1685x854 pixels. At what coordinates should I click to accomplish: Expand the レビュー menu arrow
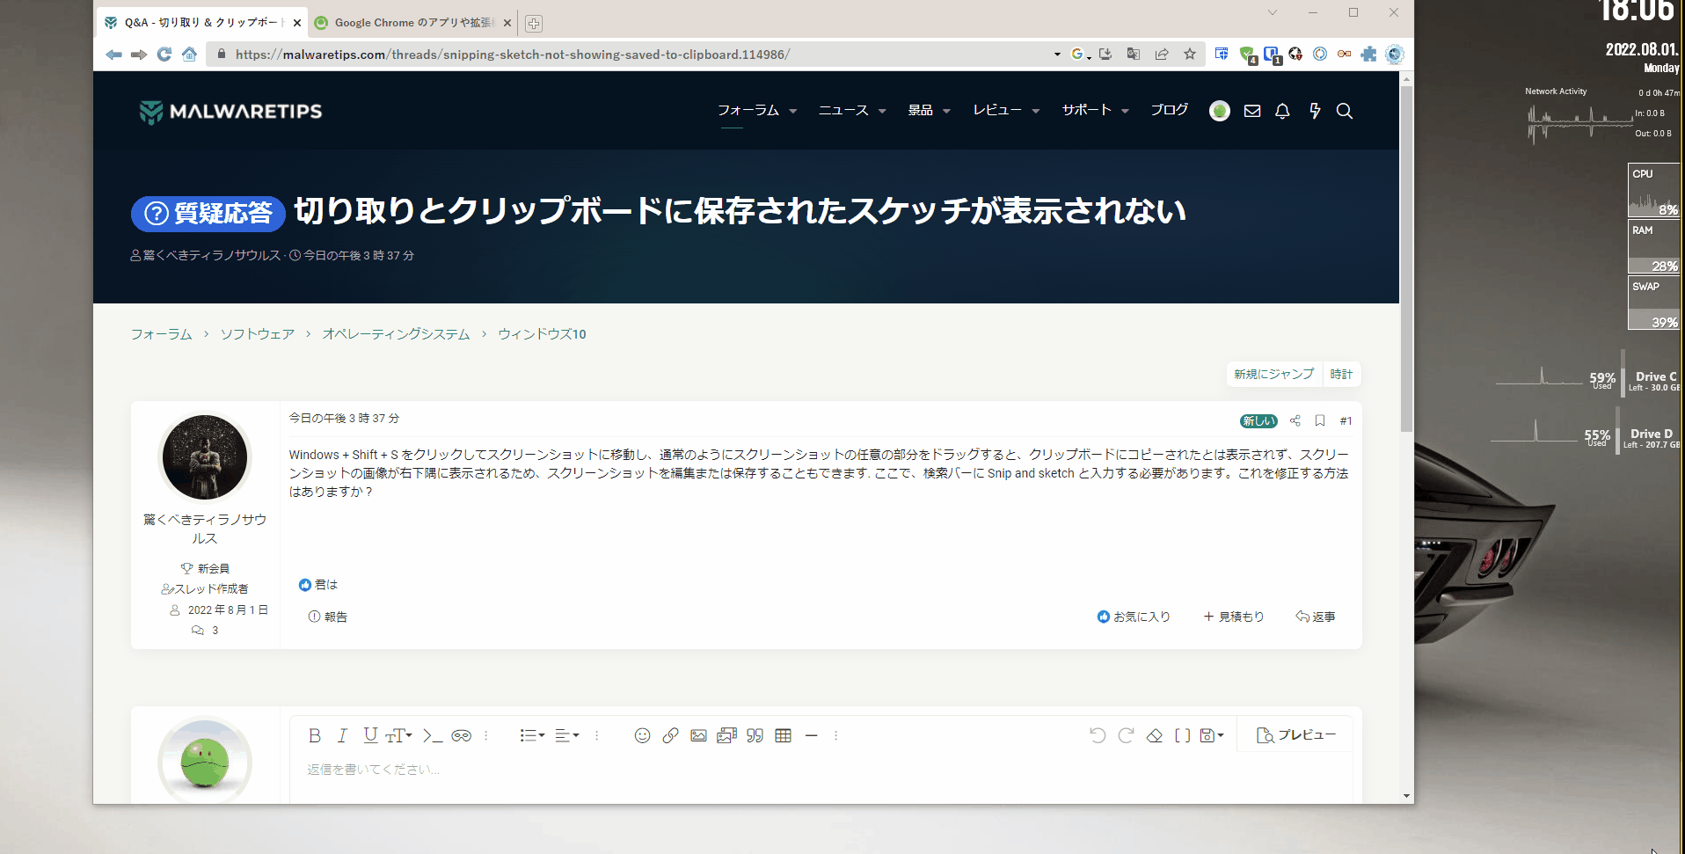tap(1036, 112)
